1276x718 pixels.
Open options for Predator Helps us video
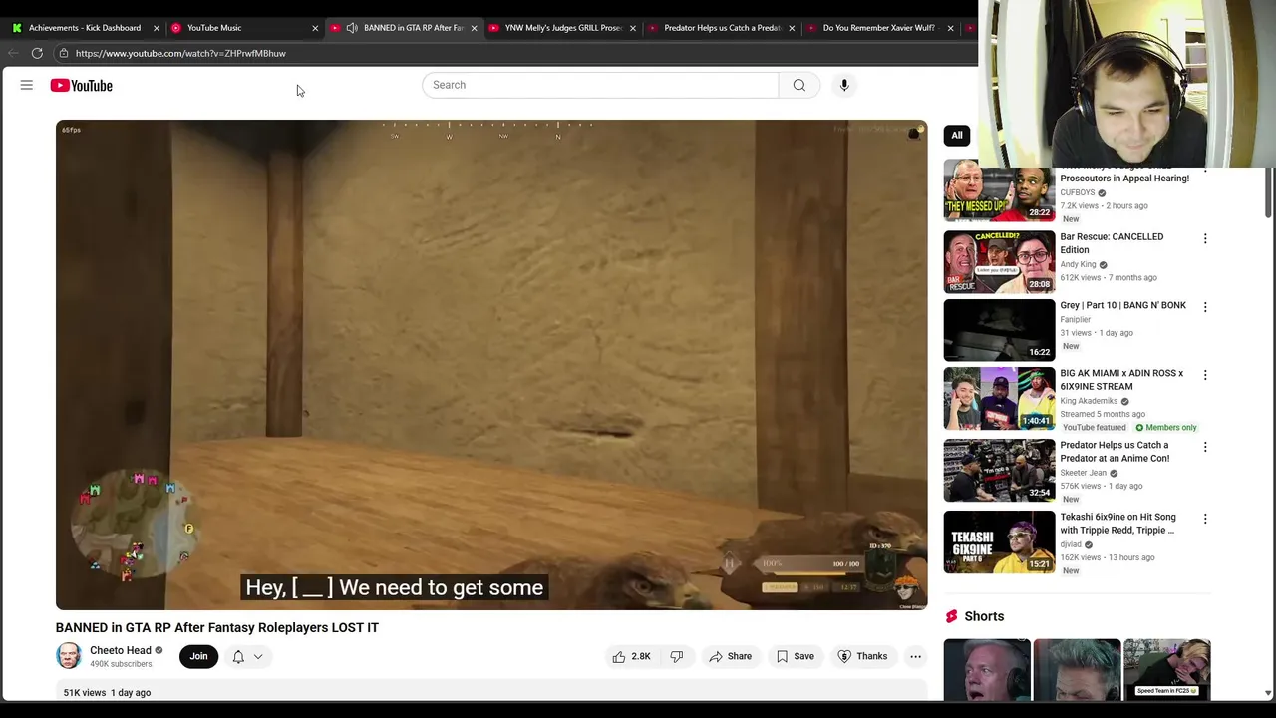(1205, 447)
